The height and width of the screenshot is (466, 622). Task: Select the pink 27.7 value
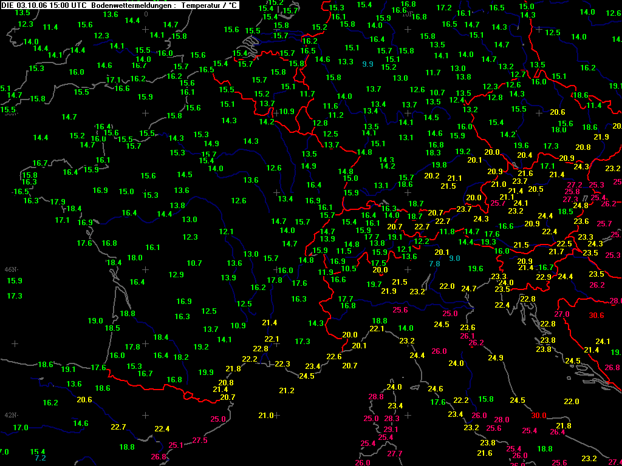pos(395,454)
